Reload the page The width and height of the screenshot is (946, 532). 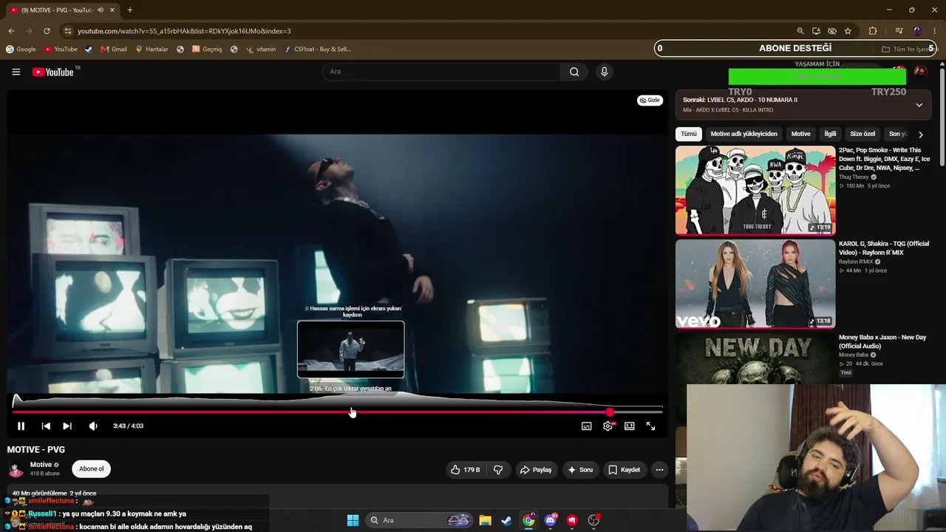[x=47, y=31]
